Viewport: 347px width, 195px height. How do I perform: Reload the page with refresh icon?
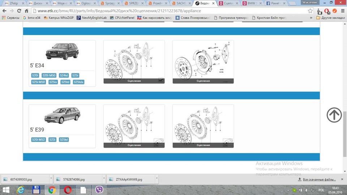click(x=19, y=10)
